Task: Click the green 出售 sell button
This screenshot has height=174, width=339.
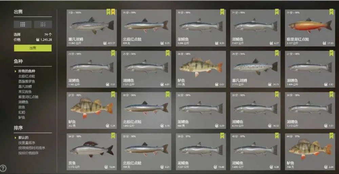Action: pyautogui.click(x=33, y=48)
